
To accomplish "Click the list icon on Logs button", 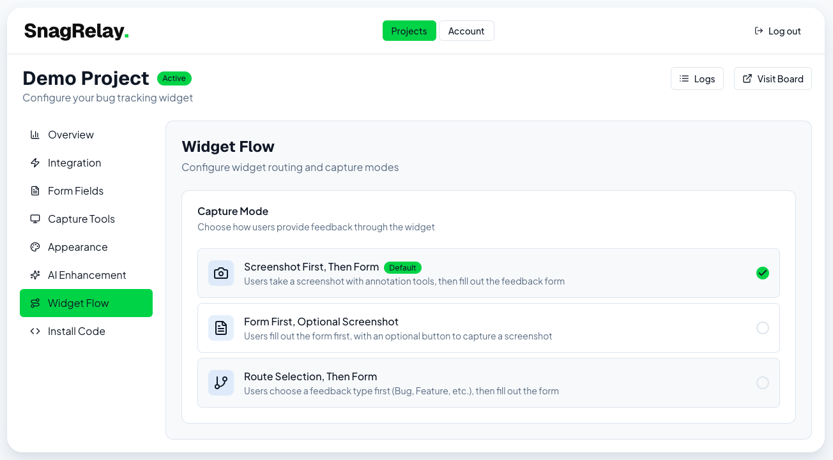I will click(684, 78).
